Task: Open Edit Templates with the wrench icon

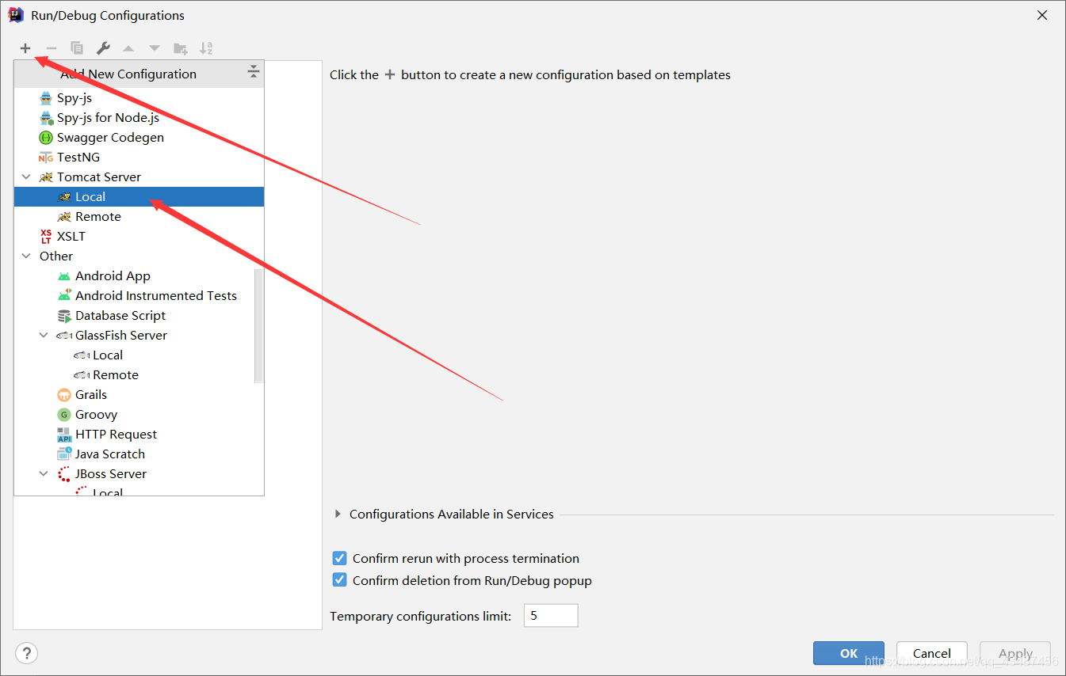Action: (103, 48)
